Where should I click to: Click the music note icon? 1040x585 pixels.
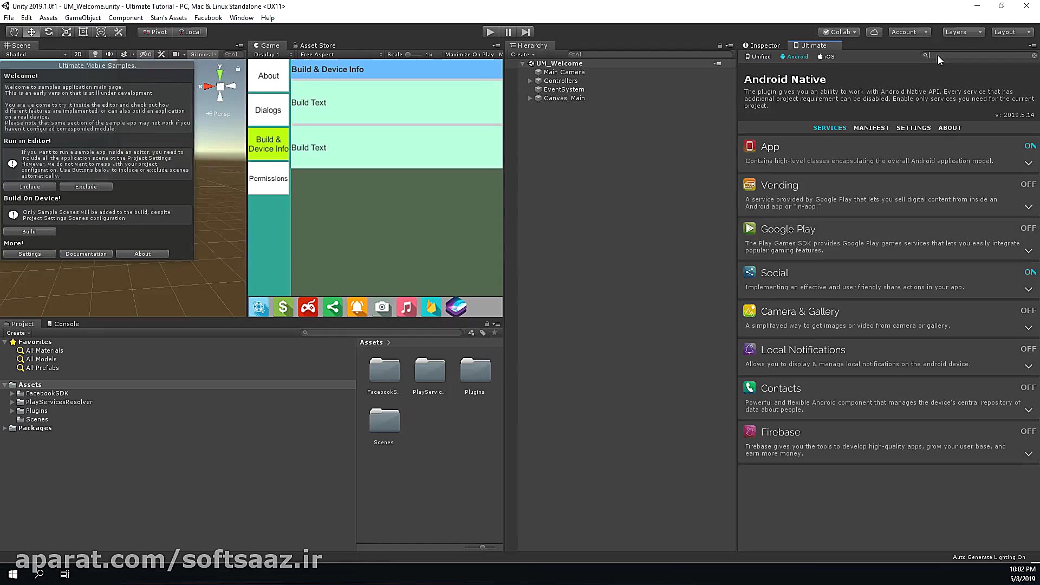tap(406, 307)
